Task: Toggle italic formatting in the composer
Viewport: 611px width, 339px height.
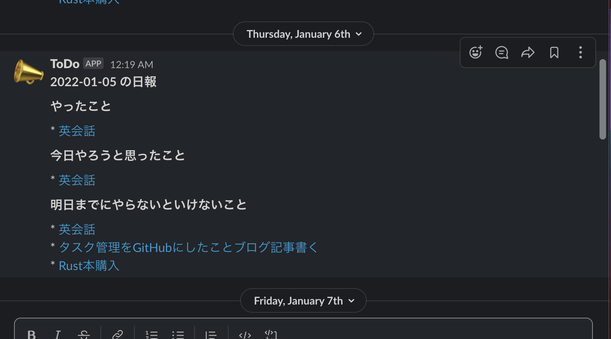Action: (57, 334)
